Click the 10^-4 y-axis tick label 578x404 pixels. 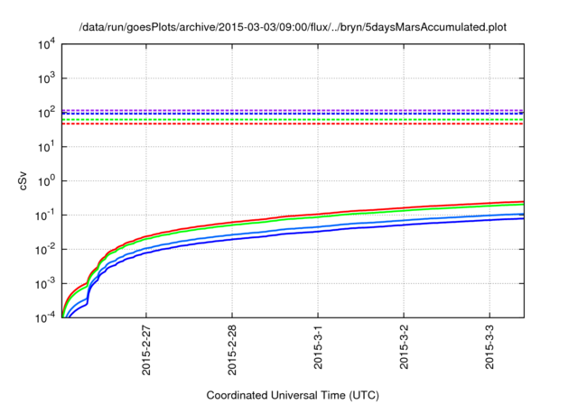pos(45,317)
